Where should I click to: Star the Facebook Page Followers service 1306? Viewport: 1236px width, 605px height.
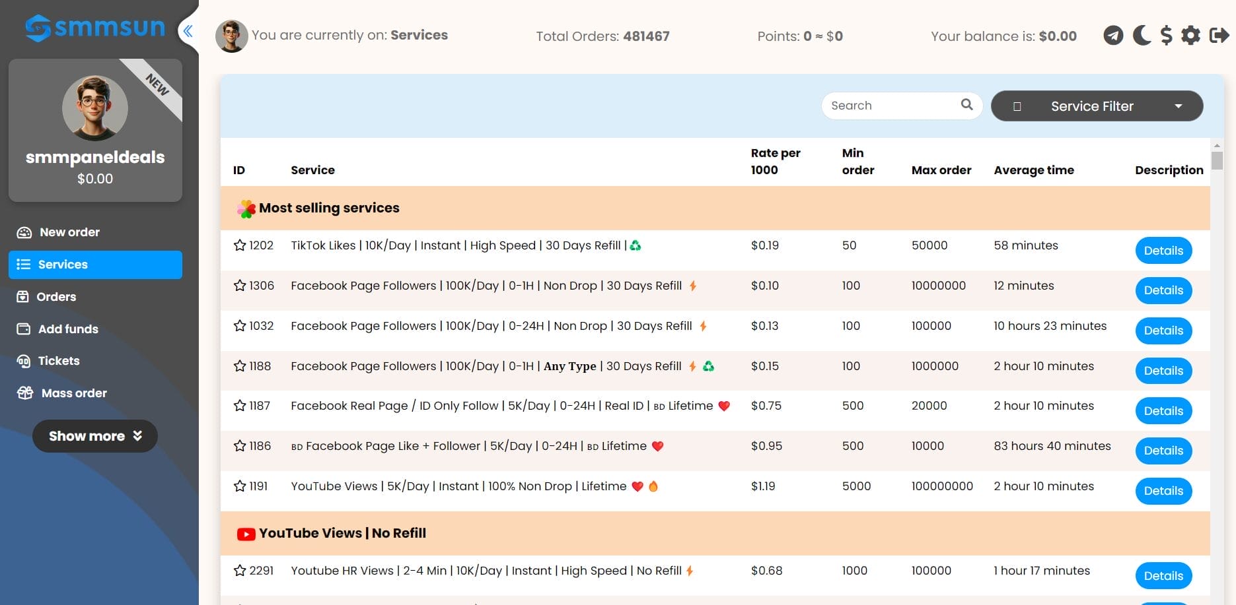tap(240, 286)
